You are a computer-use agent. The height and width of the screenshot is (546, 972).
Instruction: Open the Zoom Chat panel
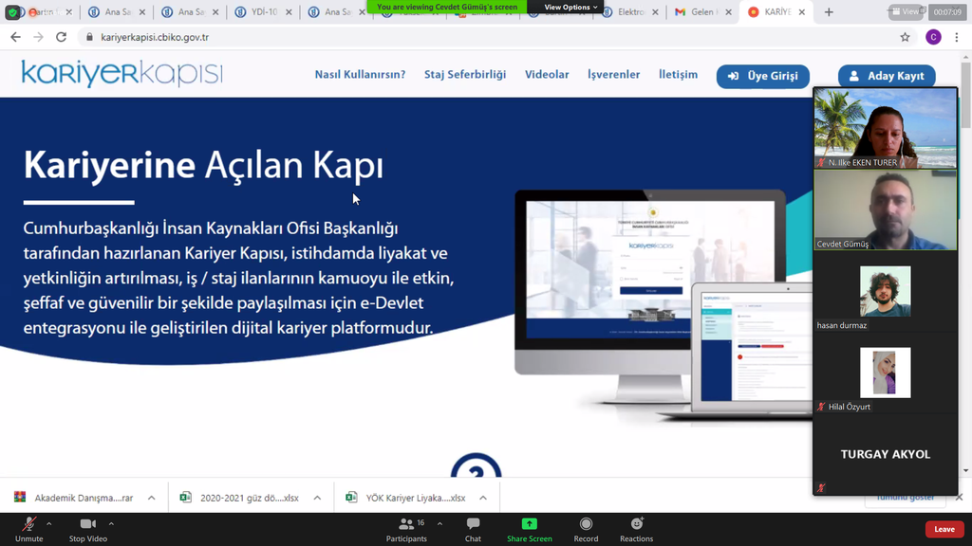pyautogui.click(x=473, y=530)
